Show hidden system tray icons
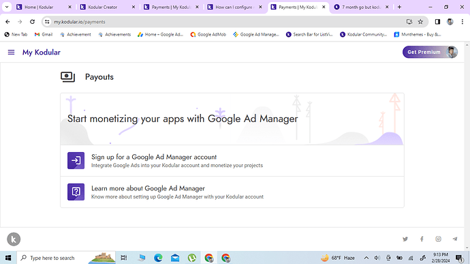This screenshot has height=264, width=470. [x=366, y=258]
